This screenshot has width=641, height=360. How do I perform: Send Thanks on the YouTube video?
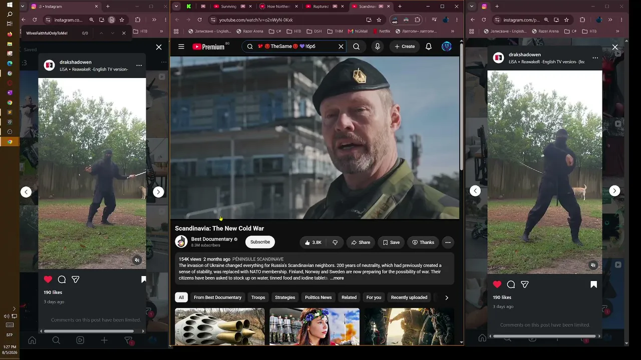pyautogui.click(x=423, y=242)
